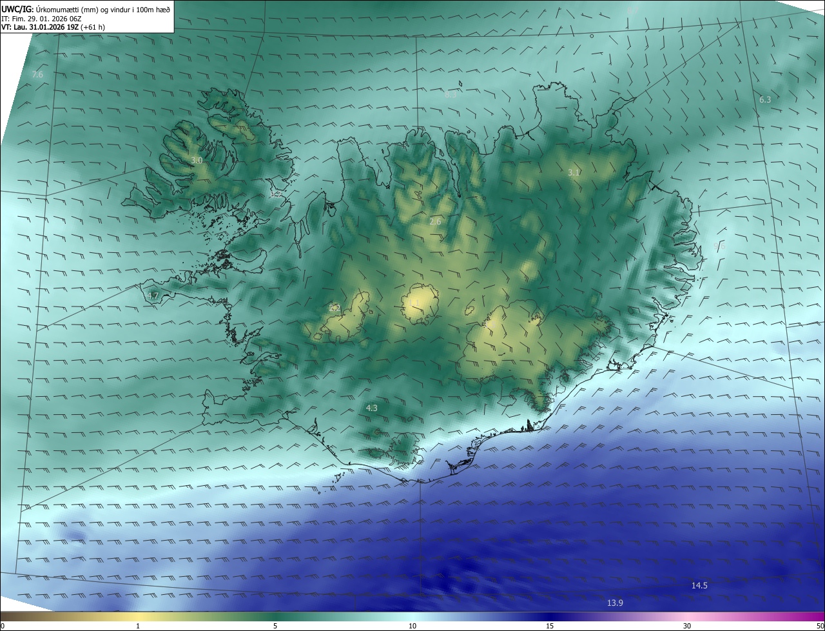The width and height of the screenshot is (825, 631).
Task: Click the 2.2 value label
Action: pos(335,308)
